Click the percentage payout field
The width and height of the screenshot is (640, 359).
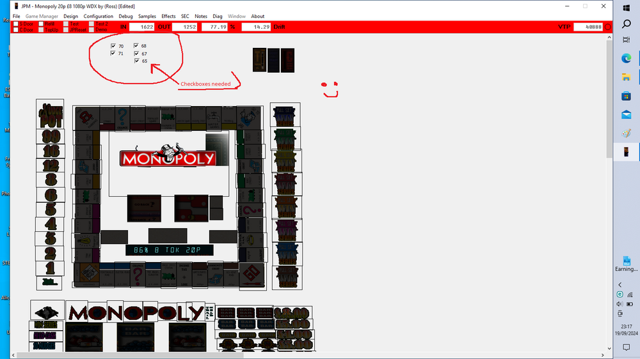[x=214, y=27]
